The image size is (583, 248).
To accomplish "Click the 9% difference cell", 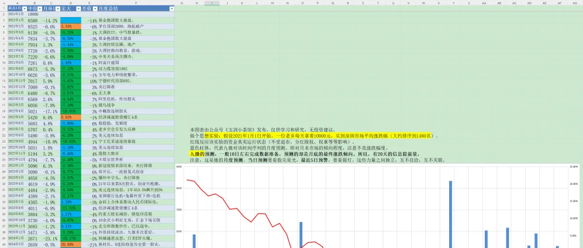I will (90, 166).
